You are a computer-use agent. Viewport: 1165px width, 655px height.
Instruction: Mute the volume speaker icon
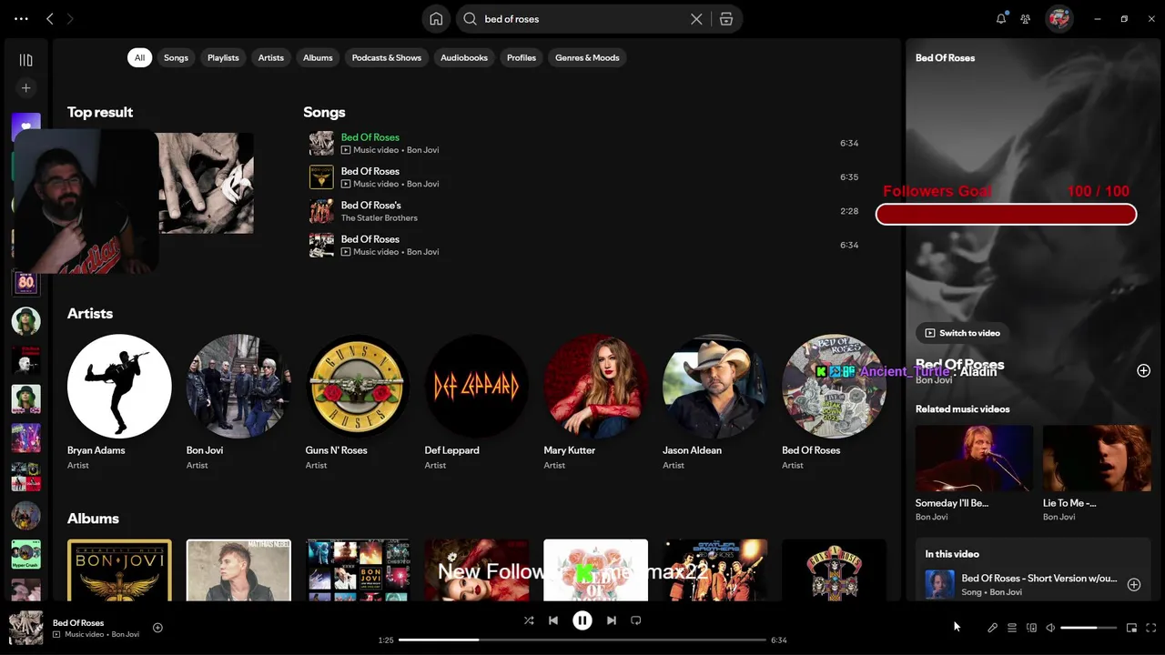(1050, 628)
